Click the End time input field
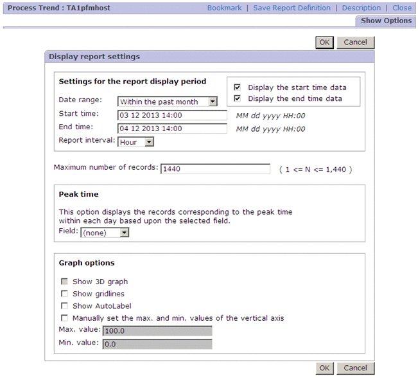 coord(172,129)
